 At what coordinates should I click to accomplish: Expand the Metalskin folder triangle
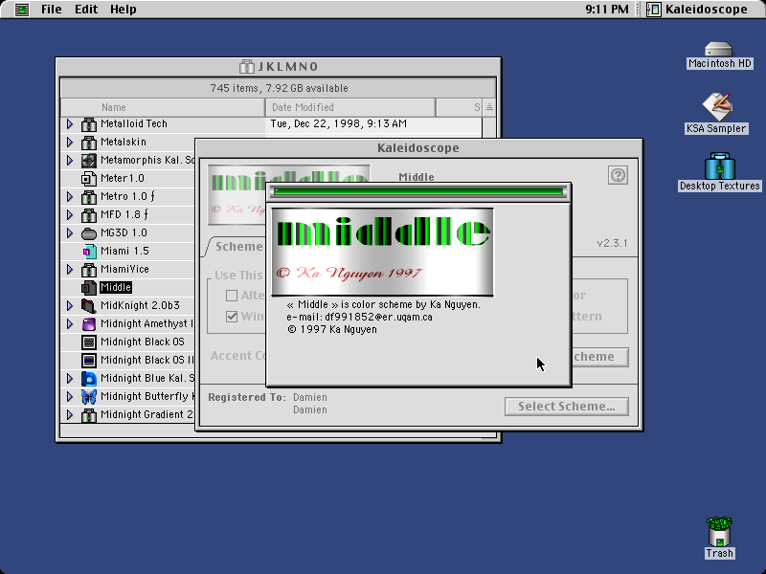(x=69, y=142)
